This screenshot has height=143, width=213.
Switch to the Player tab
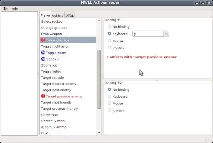45,15
